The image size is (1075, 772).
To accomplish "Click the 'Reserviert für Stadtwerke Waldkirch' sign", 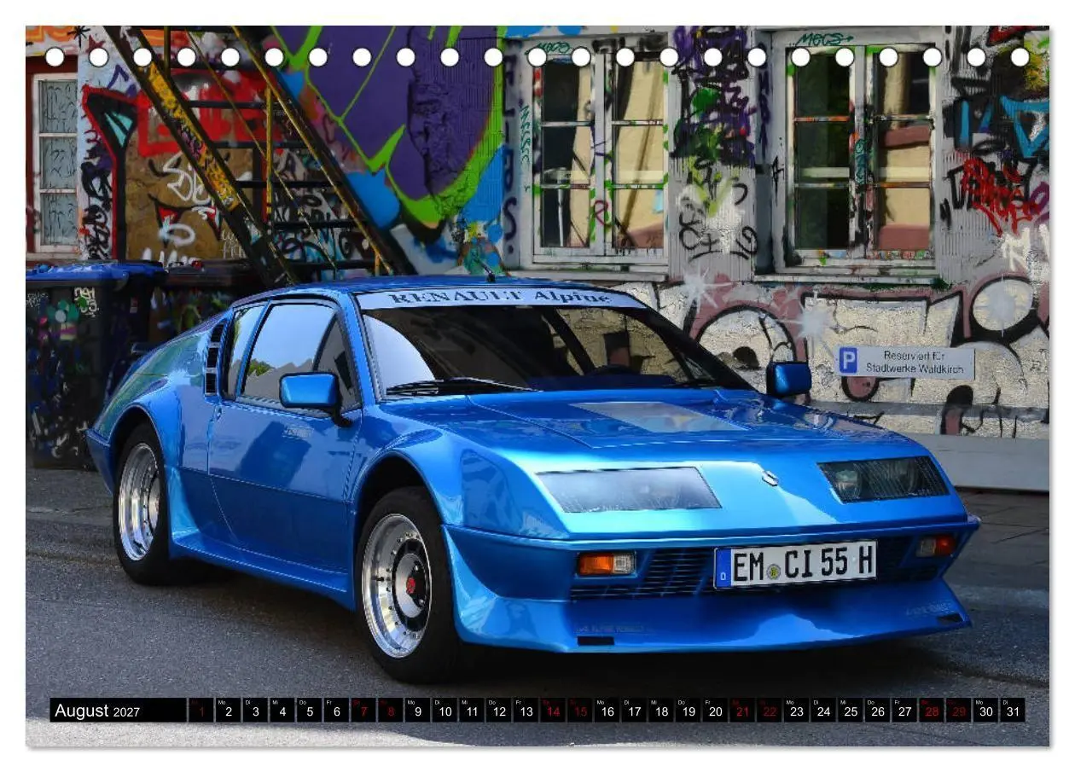I will (x=905, y=362).
